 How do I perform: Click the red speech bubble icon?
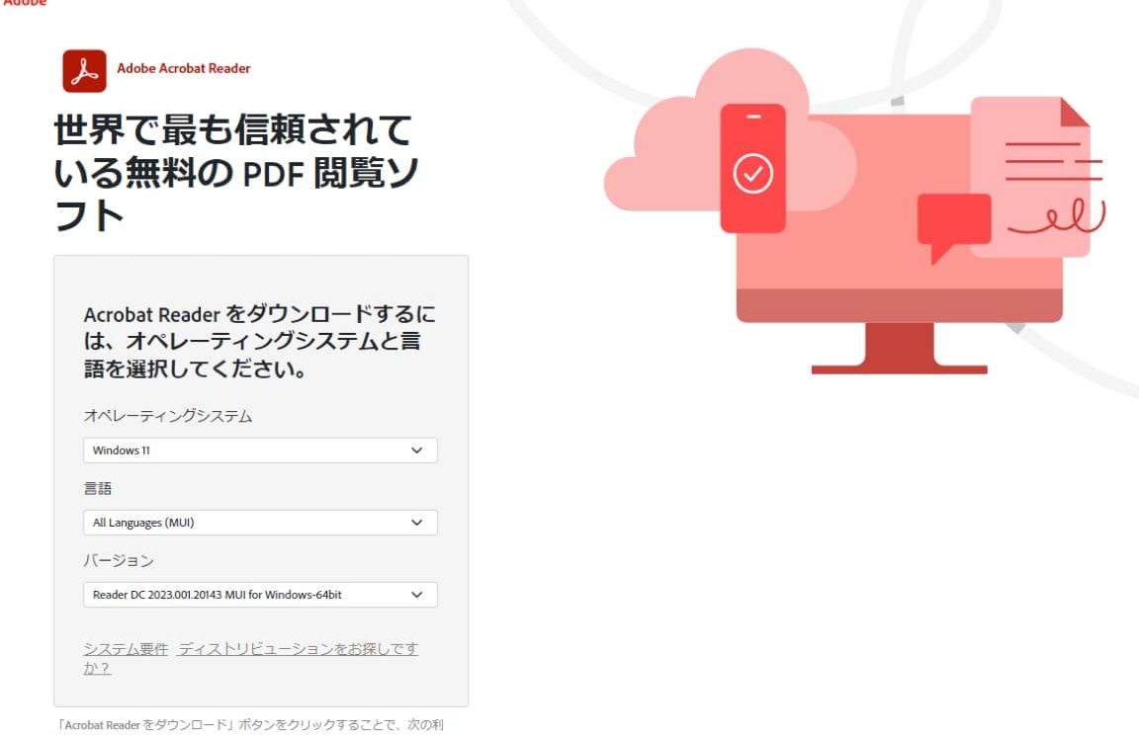pyautogui.click(x=952, y=222)
